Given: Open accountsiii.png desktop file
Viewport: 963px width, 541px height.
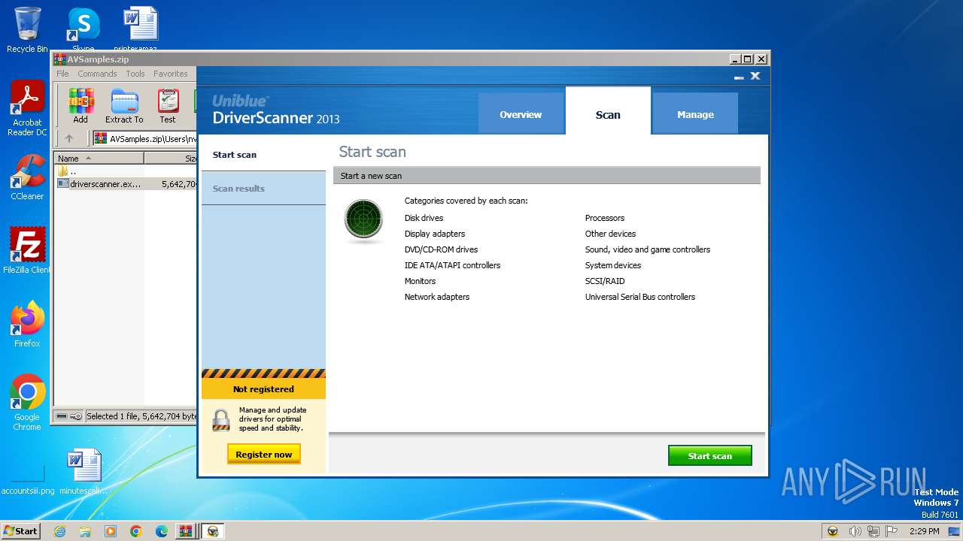Looking at the screenshot, I should [28, 479].
